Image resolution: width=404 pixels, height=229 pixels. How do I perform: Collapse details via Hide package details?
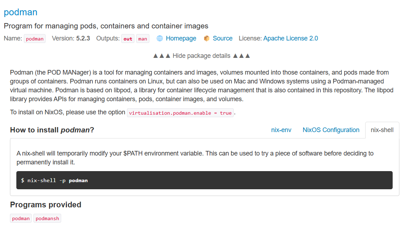pos(202,56)
